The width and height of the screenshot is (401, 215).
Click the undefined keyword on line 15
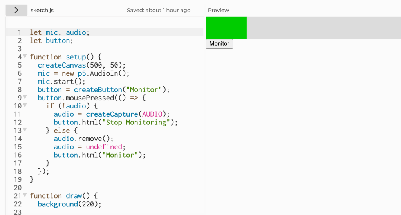[105, 147]
